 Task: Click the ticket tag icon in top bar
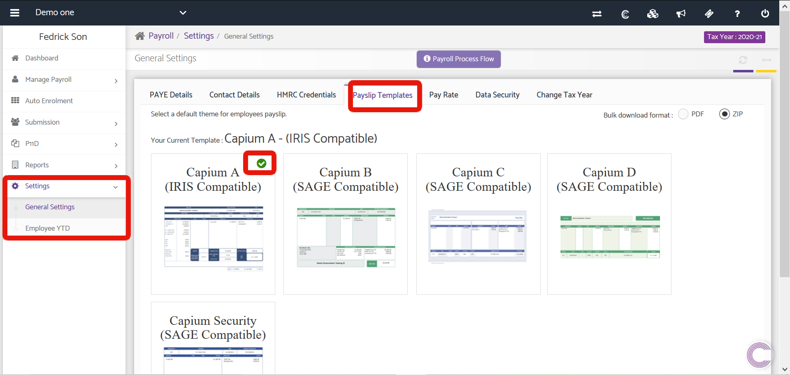click(x=709, y=14)
